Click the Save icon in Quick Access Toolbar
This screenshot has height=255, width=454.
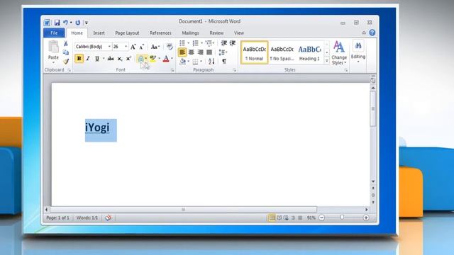[x=57, y=23]
